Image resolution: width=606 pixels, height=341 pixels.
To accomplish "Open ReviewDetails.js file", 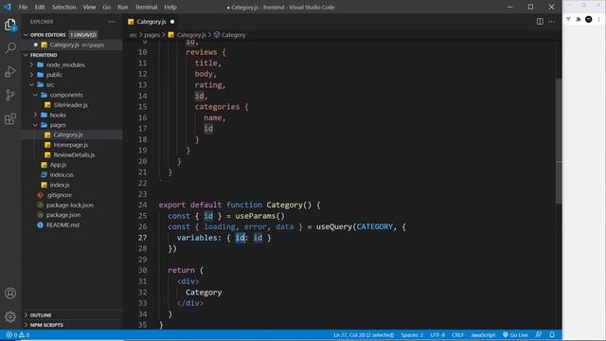I will (x=74, y=154).
